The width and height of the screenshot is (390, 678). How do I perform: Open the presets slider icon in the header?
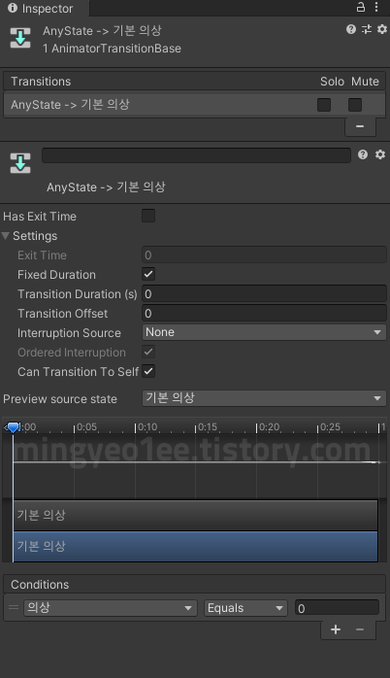click(x=367, y=29)
